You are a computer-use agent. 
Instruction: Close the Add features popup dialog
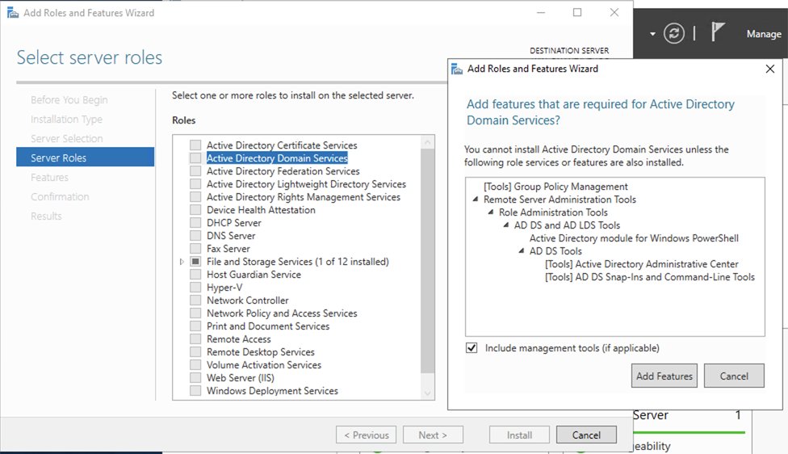(x=770, y=69)
